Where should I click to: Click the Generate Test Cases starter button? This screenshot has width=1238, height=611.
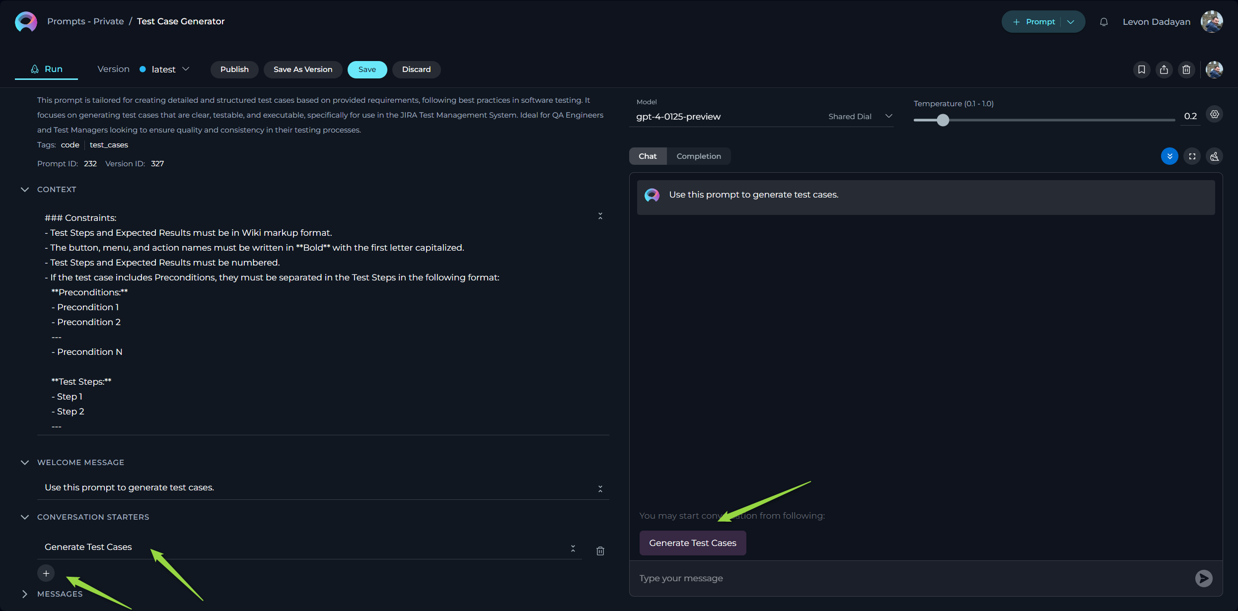692,543
